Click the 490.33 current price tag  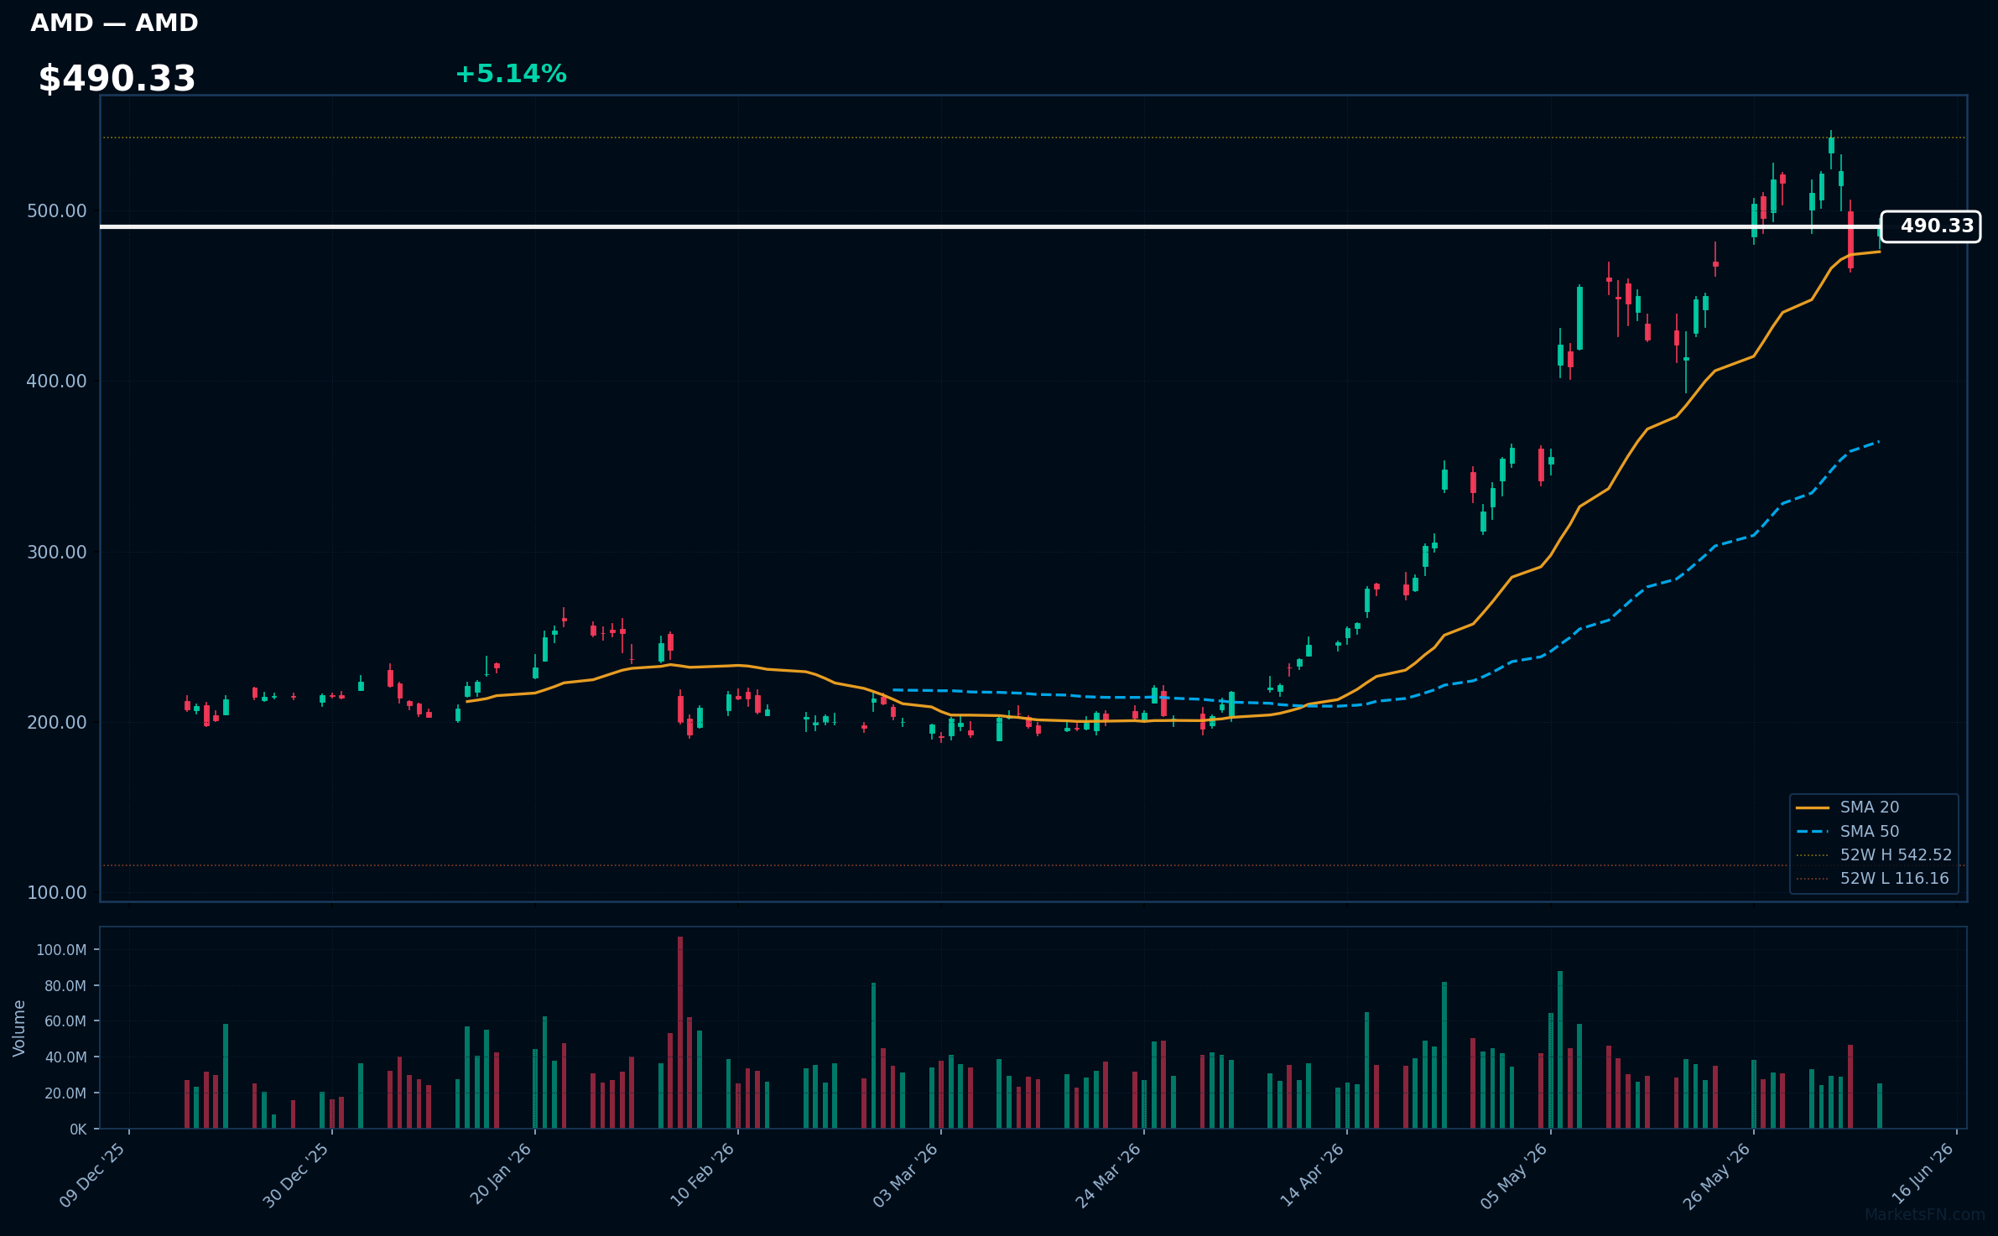point(1930,226)
